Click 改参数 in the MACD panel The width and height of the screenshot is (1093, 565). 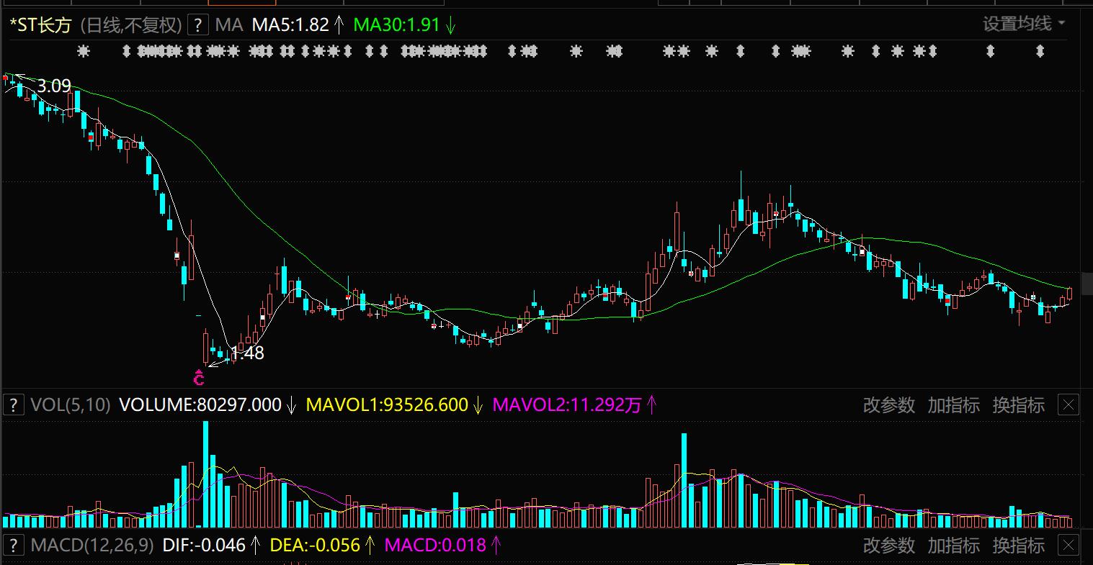tap(889, 545)
